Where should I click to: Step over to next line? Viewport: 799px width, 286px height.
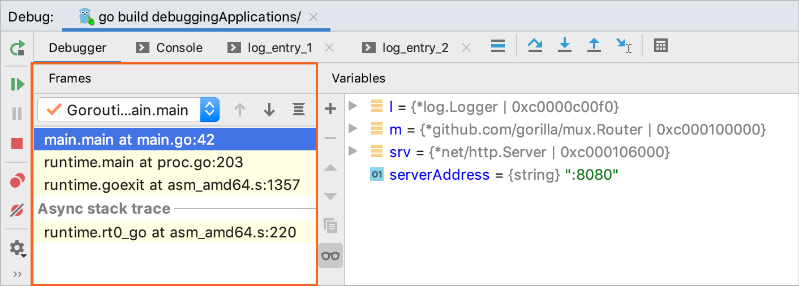pos(535,46)
